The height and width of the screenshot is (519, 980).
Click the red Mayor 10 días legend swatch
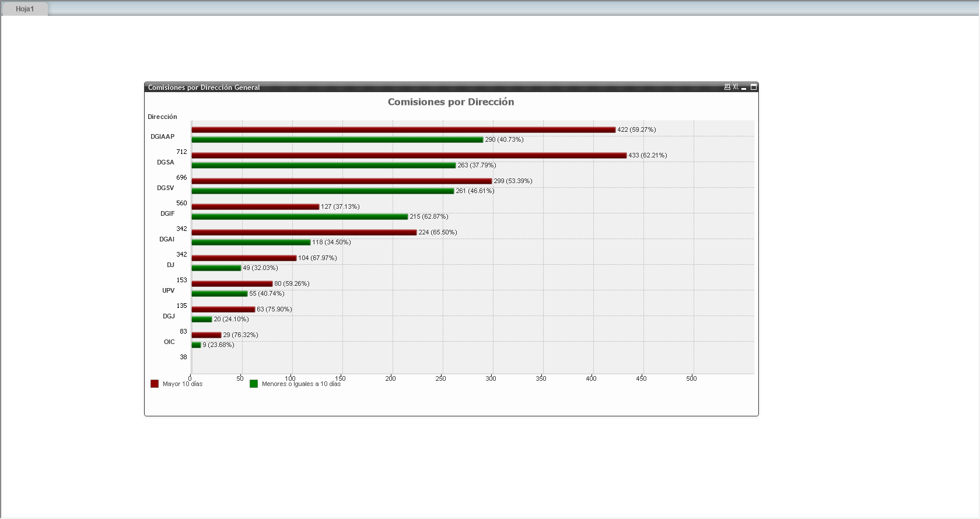(155, 384)
